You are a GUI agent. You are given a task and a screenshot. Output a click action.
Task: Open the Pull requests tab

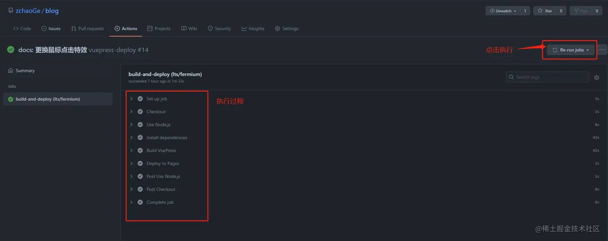pyautogui.click(x=87, y=29)
